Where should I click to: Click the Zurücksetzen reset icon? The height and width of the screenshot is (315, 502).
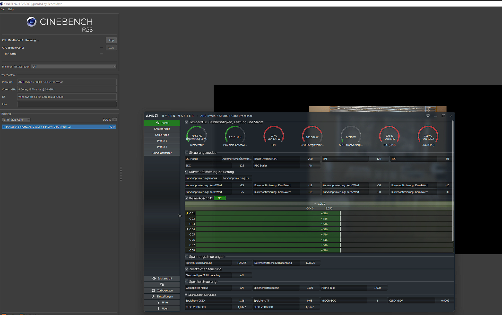coord(153,291)
